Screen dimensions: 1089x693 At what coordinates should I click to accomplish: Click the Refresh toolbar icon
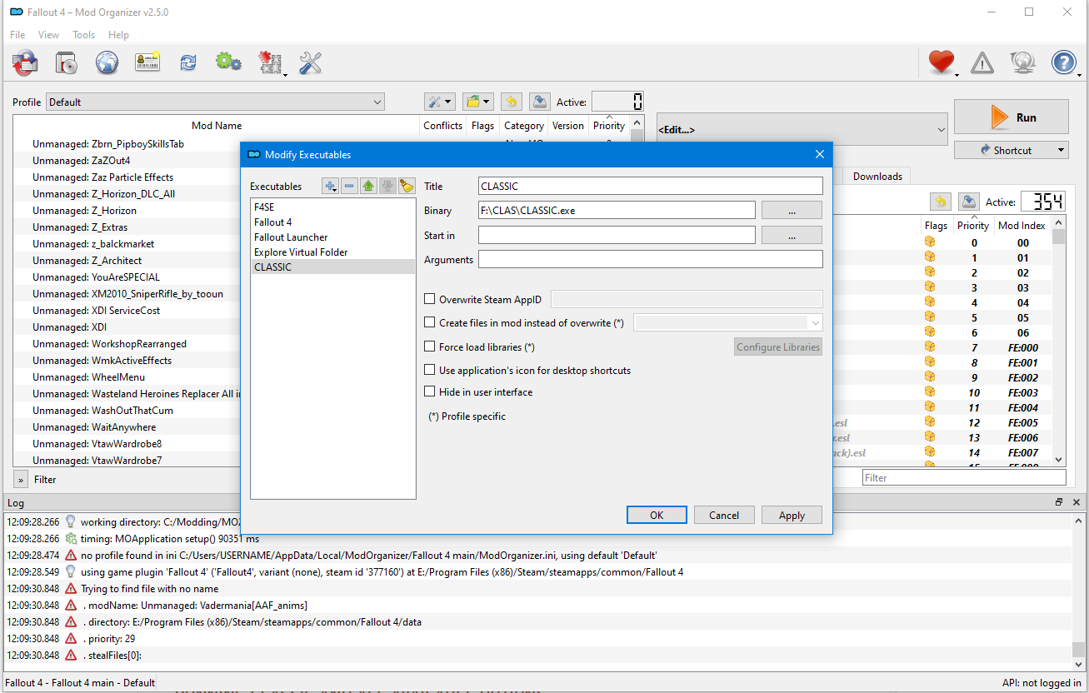(188, 62)
